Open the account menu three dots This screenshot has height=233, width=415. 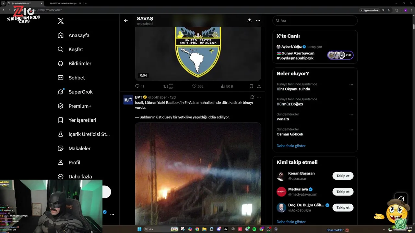coord(112,214)
